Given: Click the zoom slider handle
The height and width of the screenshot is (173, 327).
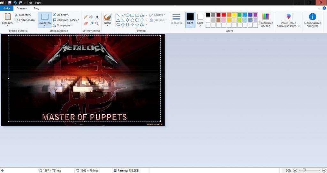Looking at the screenshot, I should pos(304,170).
